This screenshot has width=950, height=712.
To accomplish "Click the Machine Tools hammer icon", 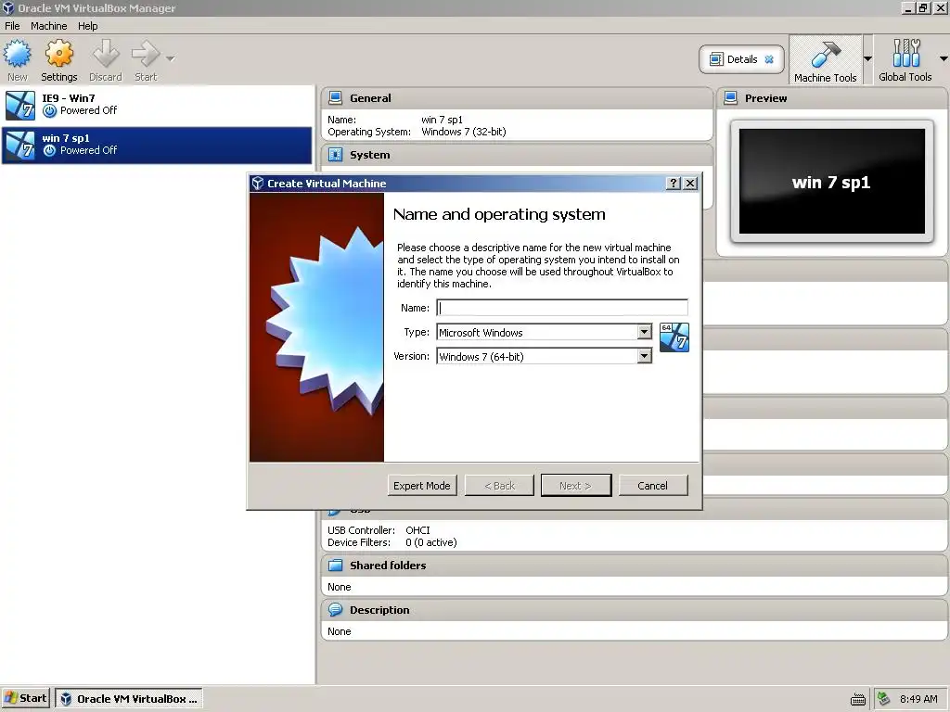I will (825, 53).
